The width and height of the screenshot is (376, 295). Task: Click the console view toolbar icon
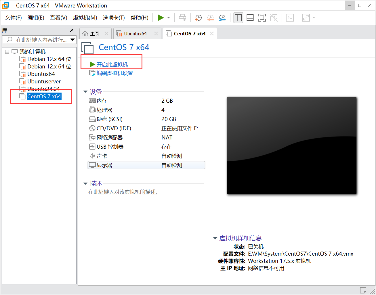290,18
